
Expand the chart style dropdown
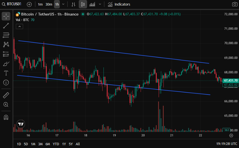pos(100,4)
